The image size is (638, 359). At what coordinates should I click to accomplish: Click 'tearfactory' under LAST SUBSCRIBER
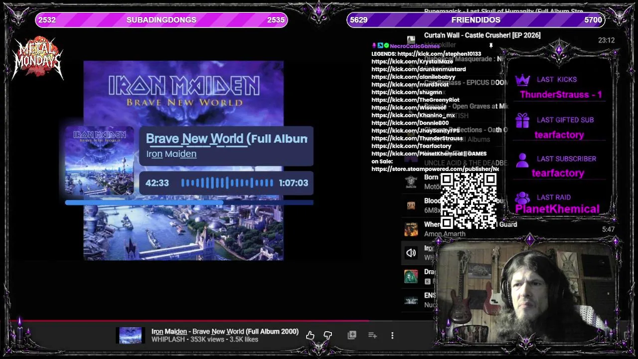[558, 173]
